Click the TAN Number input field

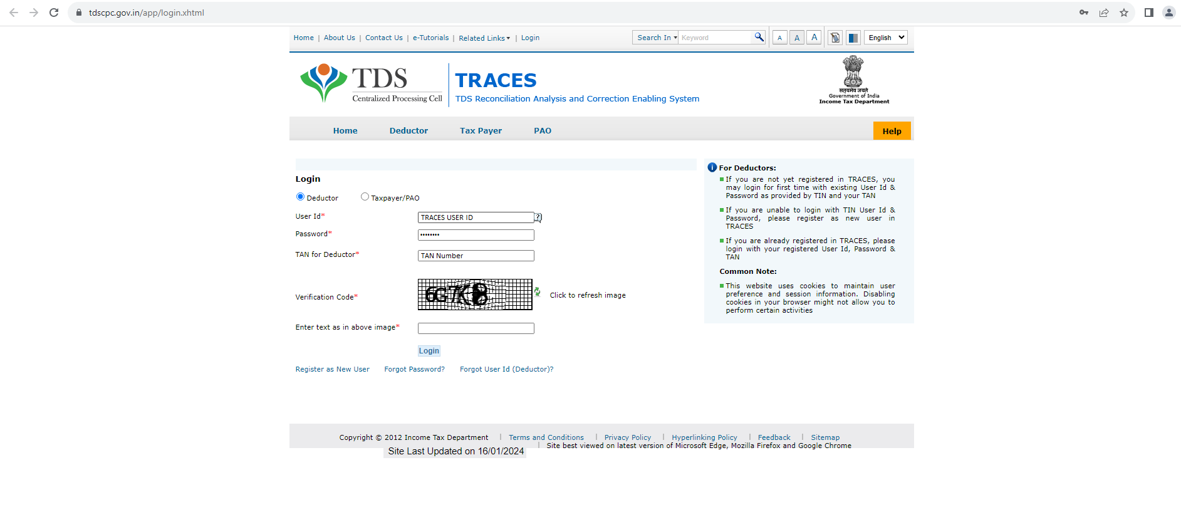pos(476,256)
